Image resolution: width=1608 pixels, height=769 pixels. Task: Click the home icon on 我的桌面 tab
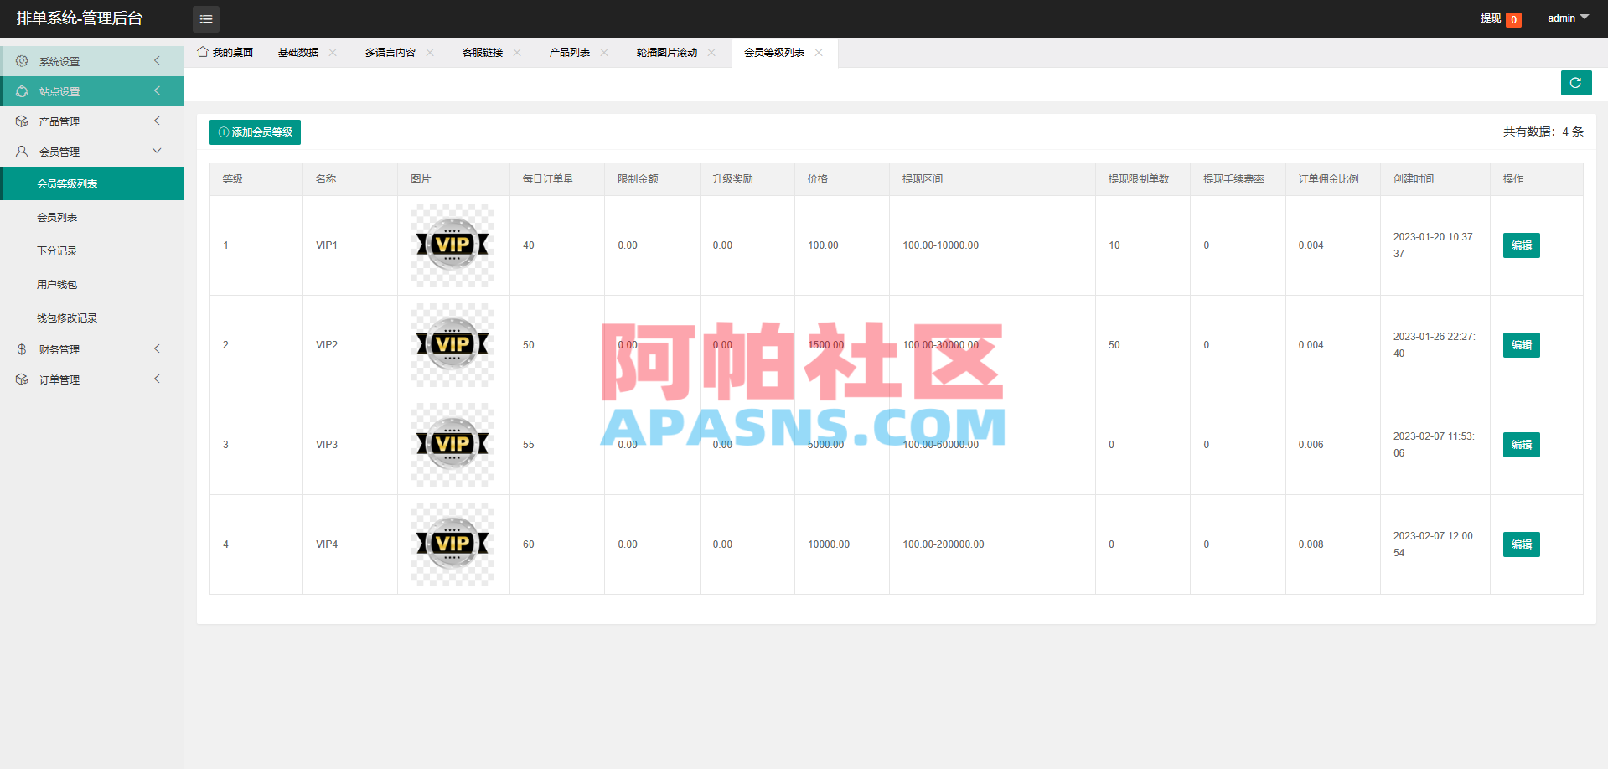pyautogui.click(x=201, y=52)
